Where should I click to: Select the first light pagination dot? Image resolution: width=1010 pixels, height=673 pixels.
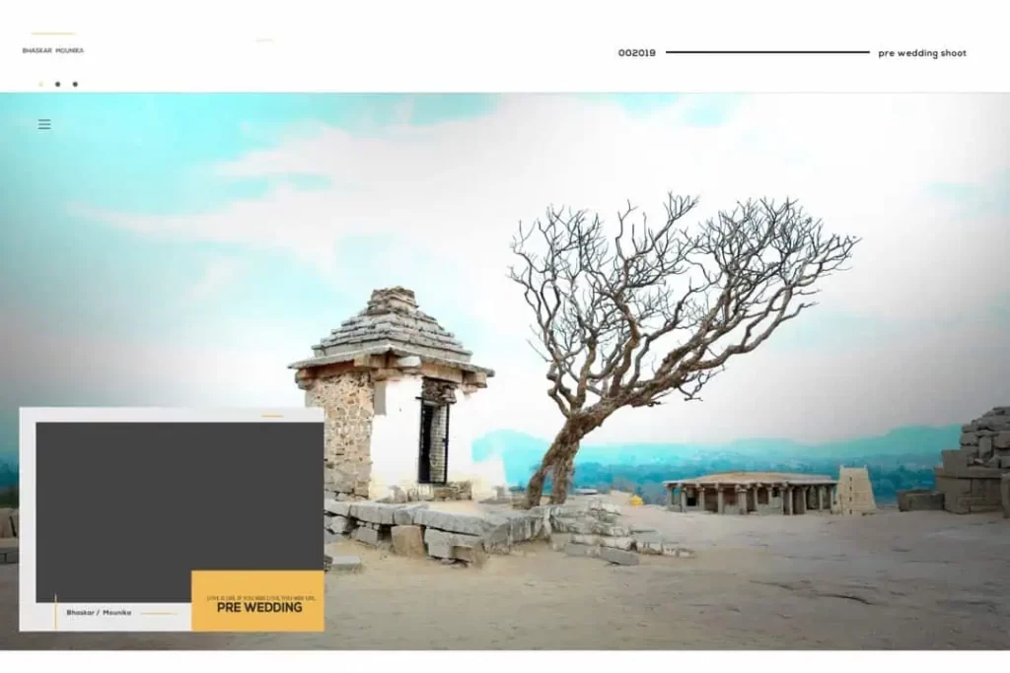40,85
